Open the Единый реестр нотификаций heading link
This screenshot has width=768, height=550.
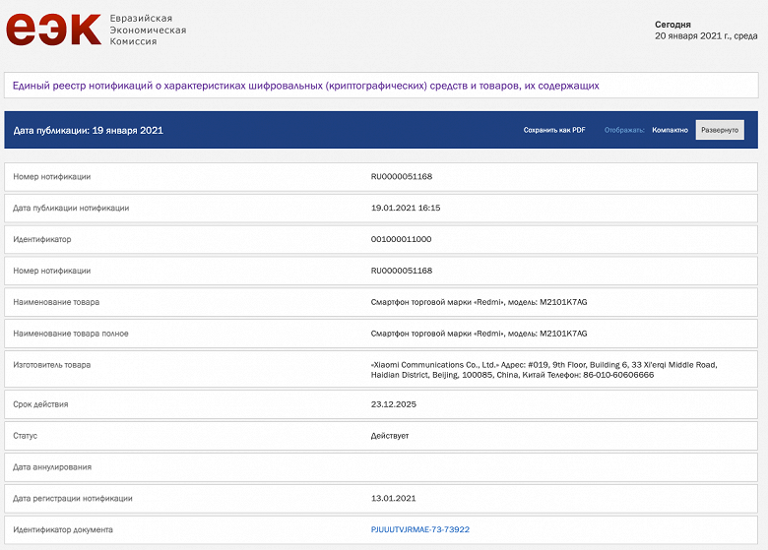pos(305,86)
